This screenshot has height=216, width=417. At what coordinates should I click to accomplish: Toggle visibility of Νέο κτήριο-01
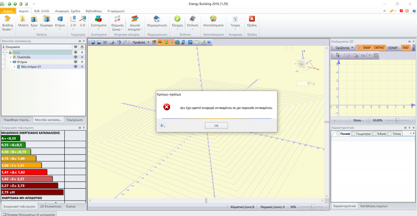coord(75,67)
